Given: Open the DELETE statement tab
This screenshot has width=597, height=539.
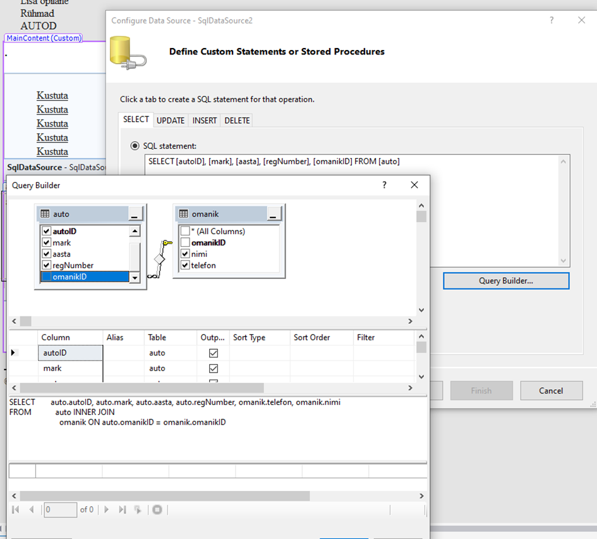Looking at the screenshot, I should click(237, 120).
